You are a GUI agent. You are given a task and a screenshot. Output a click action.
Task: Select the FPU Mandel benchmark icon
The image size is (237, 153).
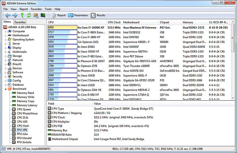tap(14, 138)
